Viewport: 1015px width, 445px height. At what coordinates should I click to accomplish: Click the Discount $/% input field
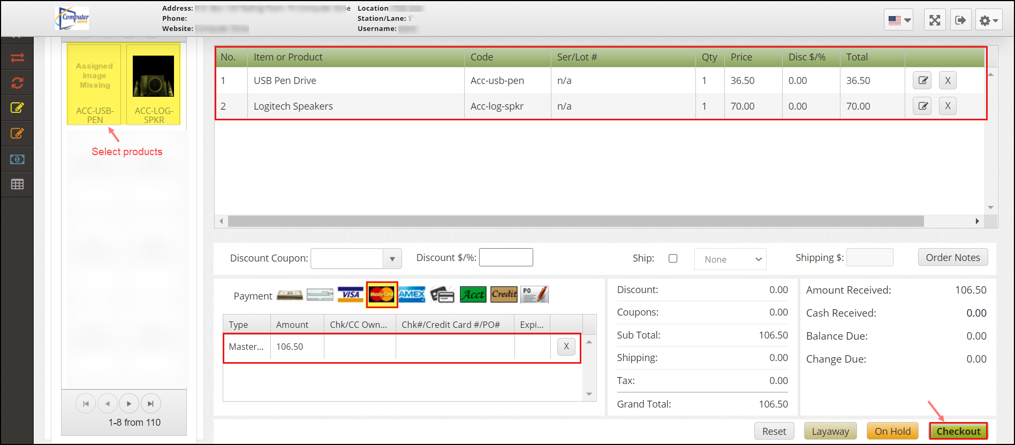tap(506, 257)
